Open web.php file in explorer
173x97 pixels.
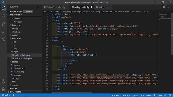[x=17, y=75]
